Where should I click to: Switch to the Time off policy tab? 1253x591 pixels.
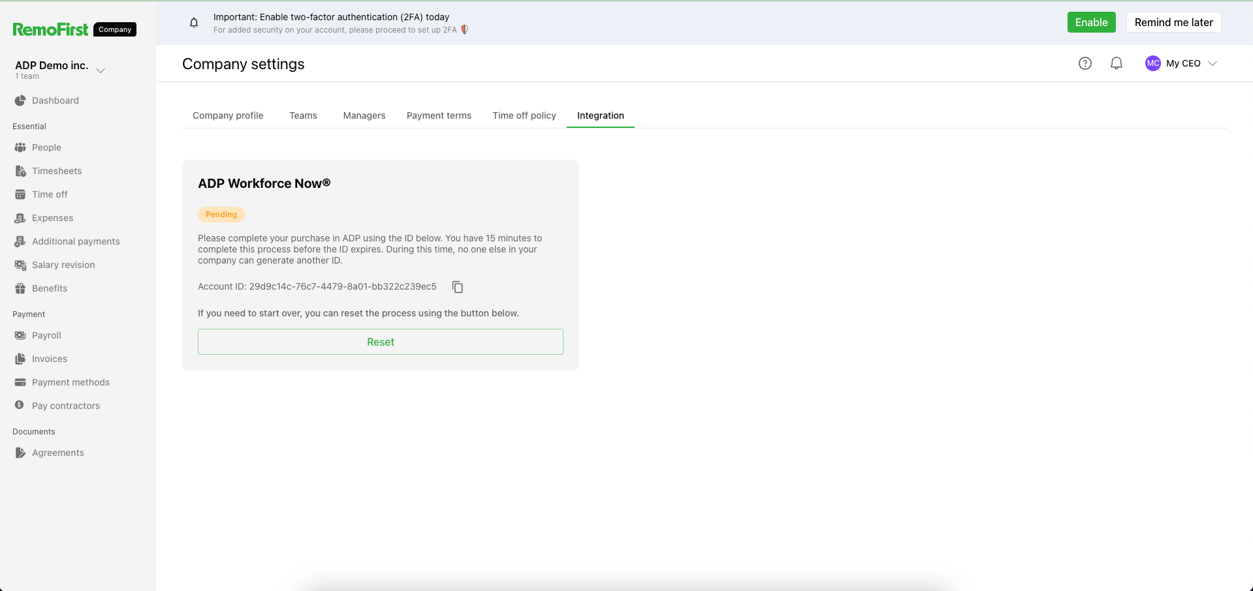click(x=524, y=115)
